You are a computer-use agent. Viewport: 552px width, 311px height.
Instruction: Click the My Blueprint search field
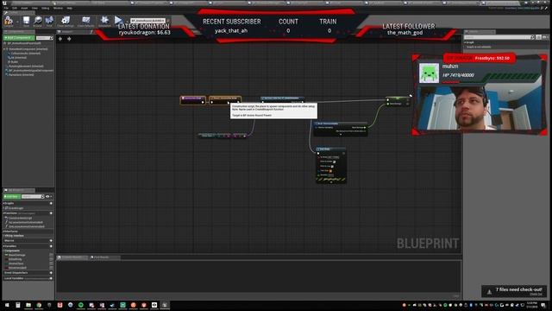(x=33, y=196)
